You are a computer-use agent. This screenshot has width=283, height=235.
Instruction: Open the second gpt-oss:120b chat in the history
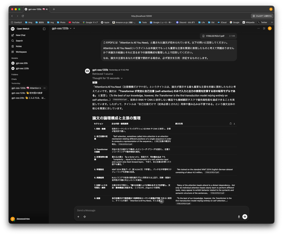[x=27, y=93]
